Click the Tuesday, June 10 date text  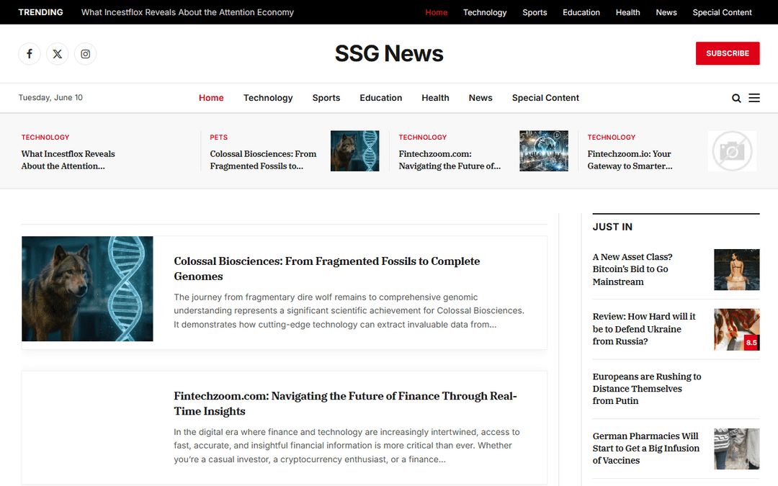coord(50,98)
